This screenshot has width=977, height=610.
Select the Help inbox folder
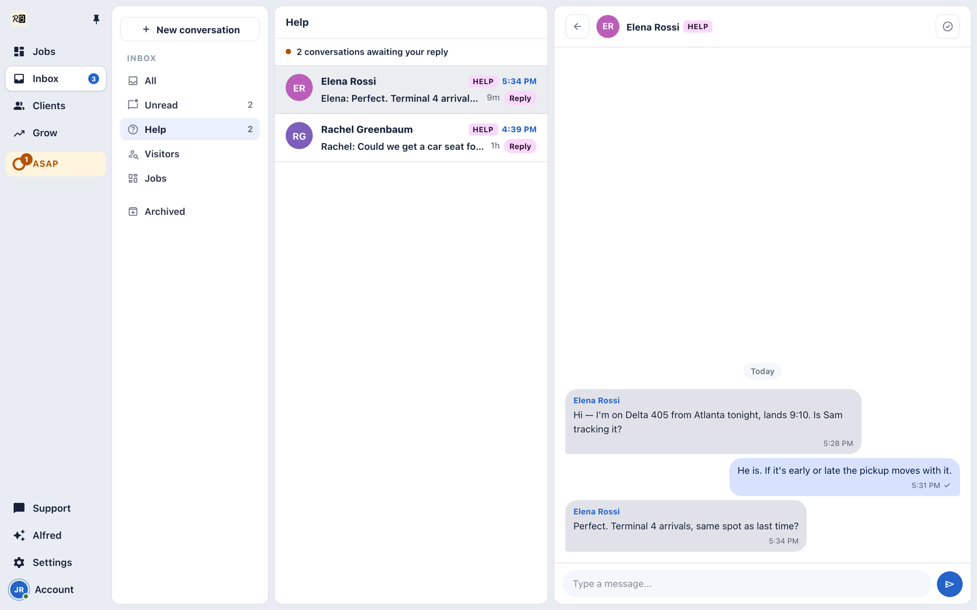click(x=190, y=129)
